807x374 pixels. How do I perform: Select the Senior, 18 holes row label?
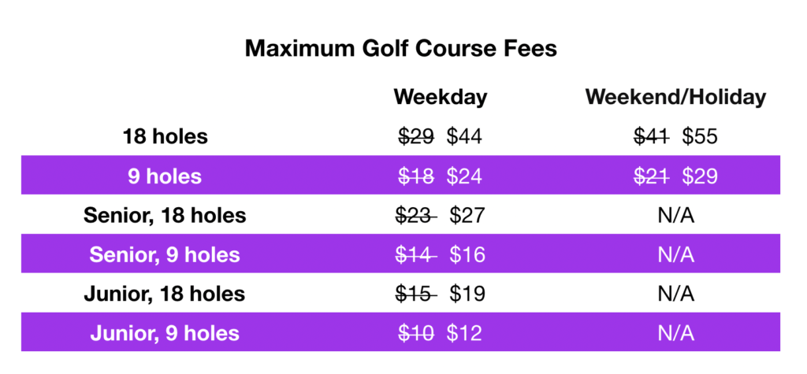point(165,215)
